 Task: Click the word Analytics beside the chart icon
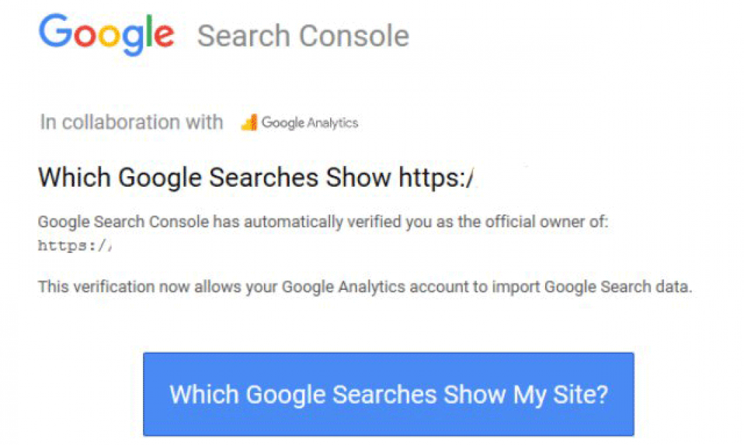click(333, 123)
